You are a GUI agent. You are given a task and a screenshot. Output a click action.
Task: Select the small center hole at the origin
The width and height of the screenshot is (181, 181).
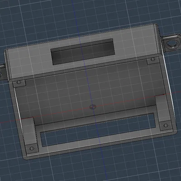pos(93,107)
